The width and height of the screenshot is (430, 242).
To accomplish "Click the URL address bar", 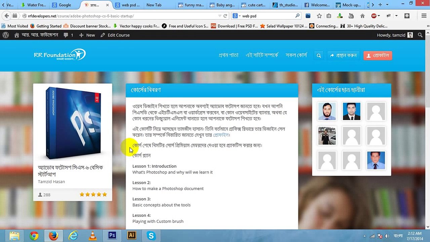I will coord(121,16).
